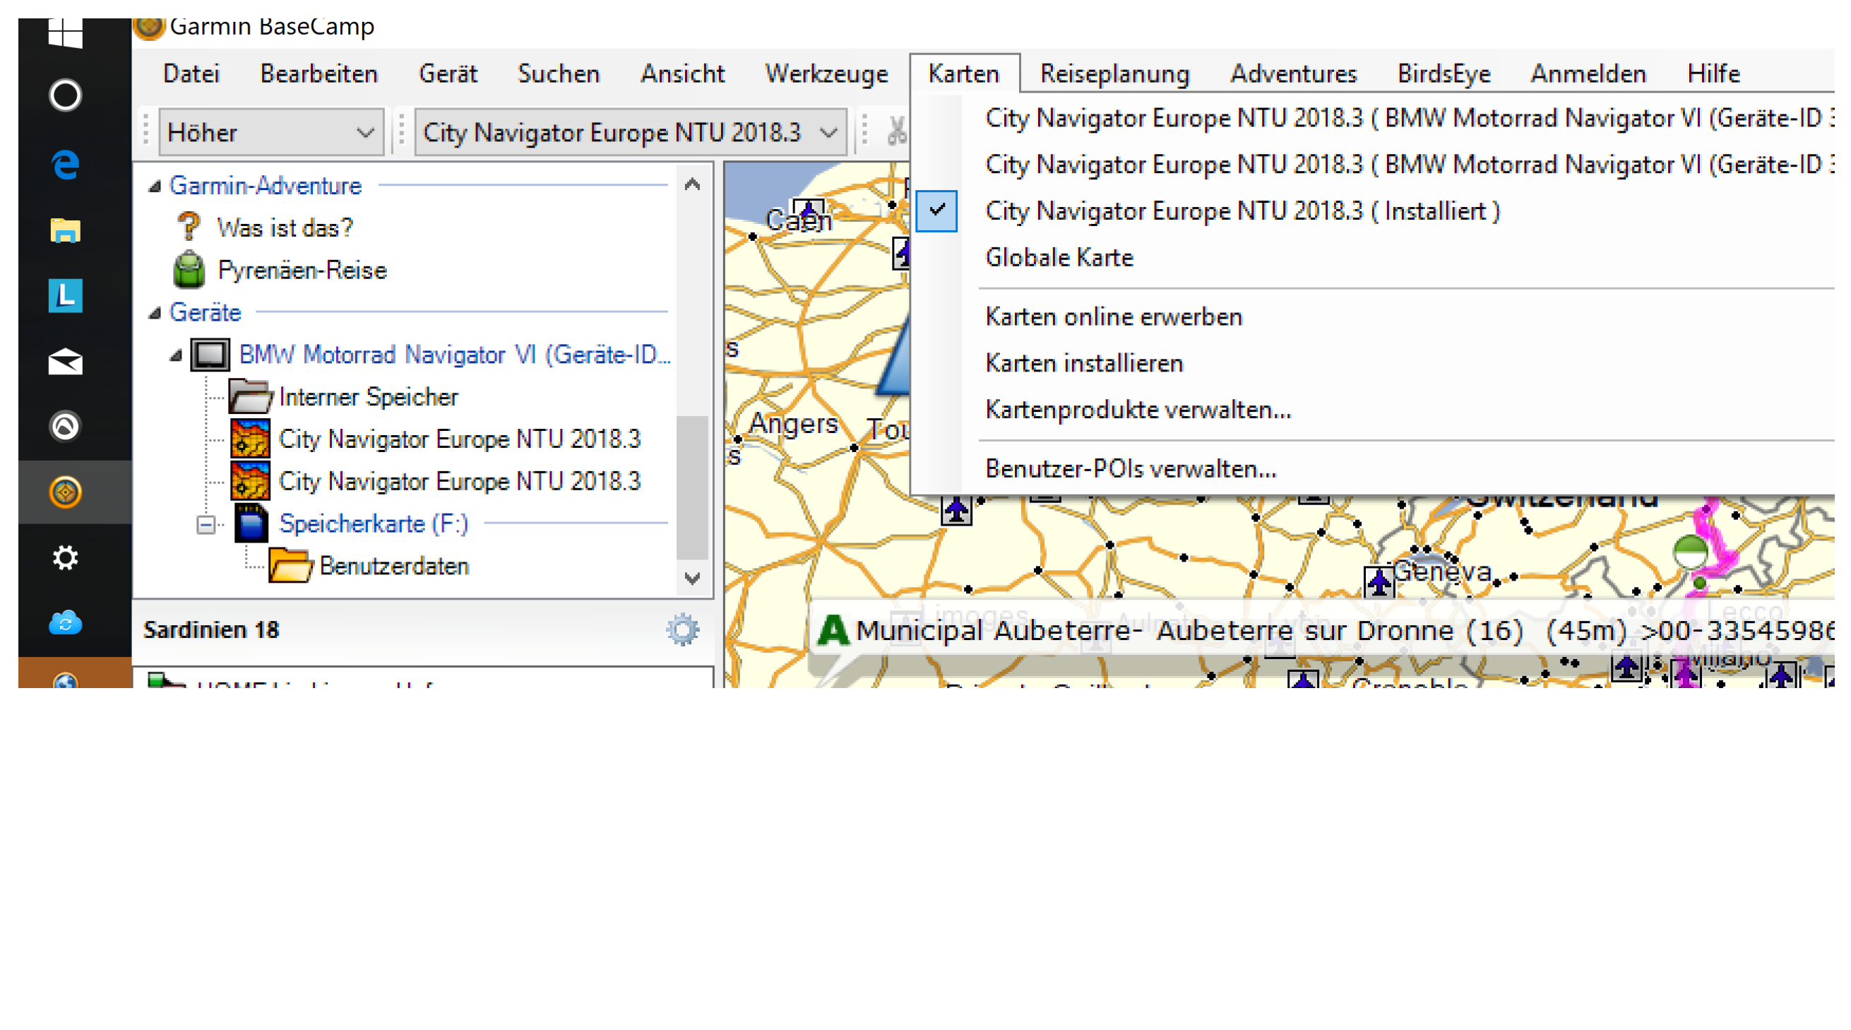Collapse the Speicherkarte (F:) tree node
Viewport: 1851px width, 1030px height.
[x=206, y=525]
